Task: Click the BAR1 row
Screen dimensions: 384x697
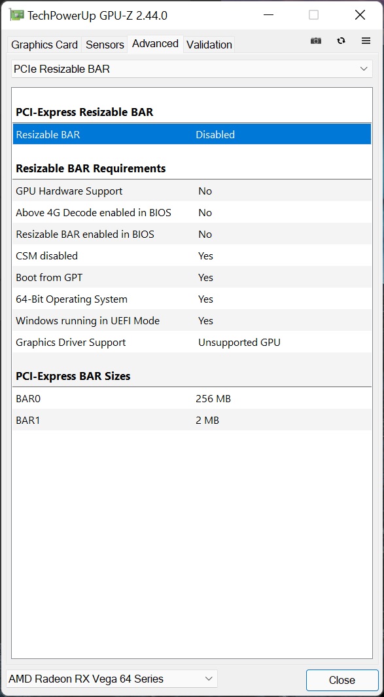Action: click(192, 420)
